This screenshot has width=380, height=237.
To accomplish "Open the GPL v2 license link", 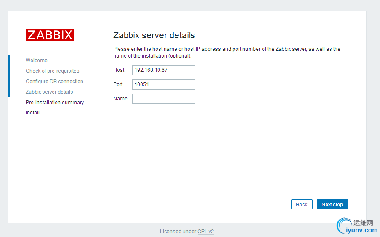I will [205, 232].
